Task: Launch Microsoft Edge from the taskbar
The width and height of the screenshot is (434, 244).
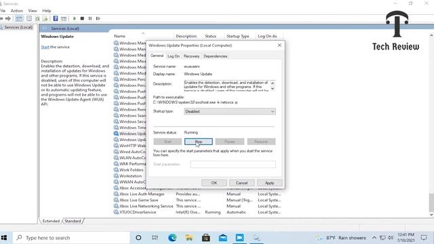Action: [172, 238]
